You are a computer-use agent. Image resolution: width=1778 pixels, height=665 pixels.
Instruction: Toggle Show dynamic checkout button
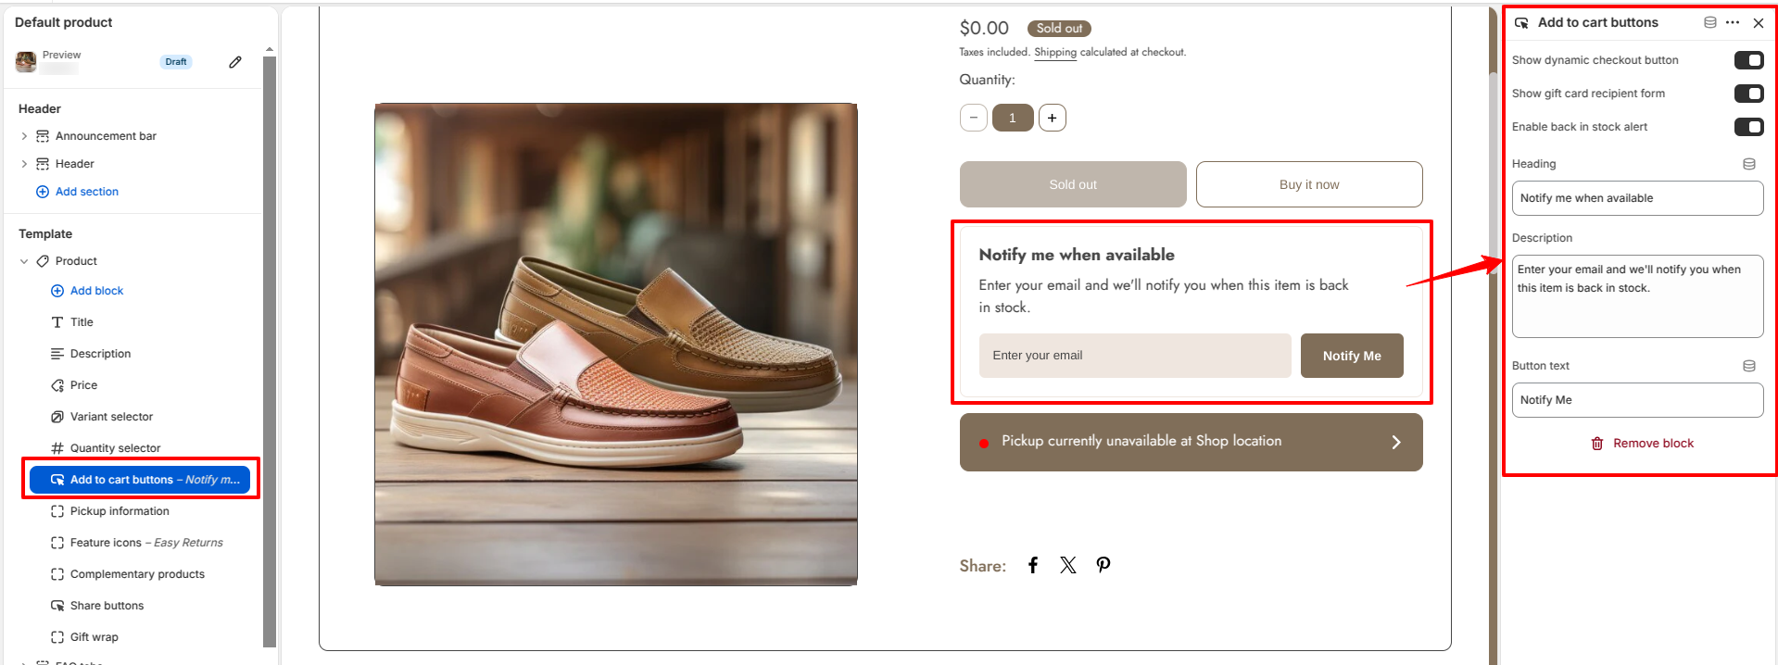pos(1749,60)
